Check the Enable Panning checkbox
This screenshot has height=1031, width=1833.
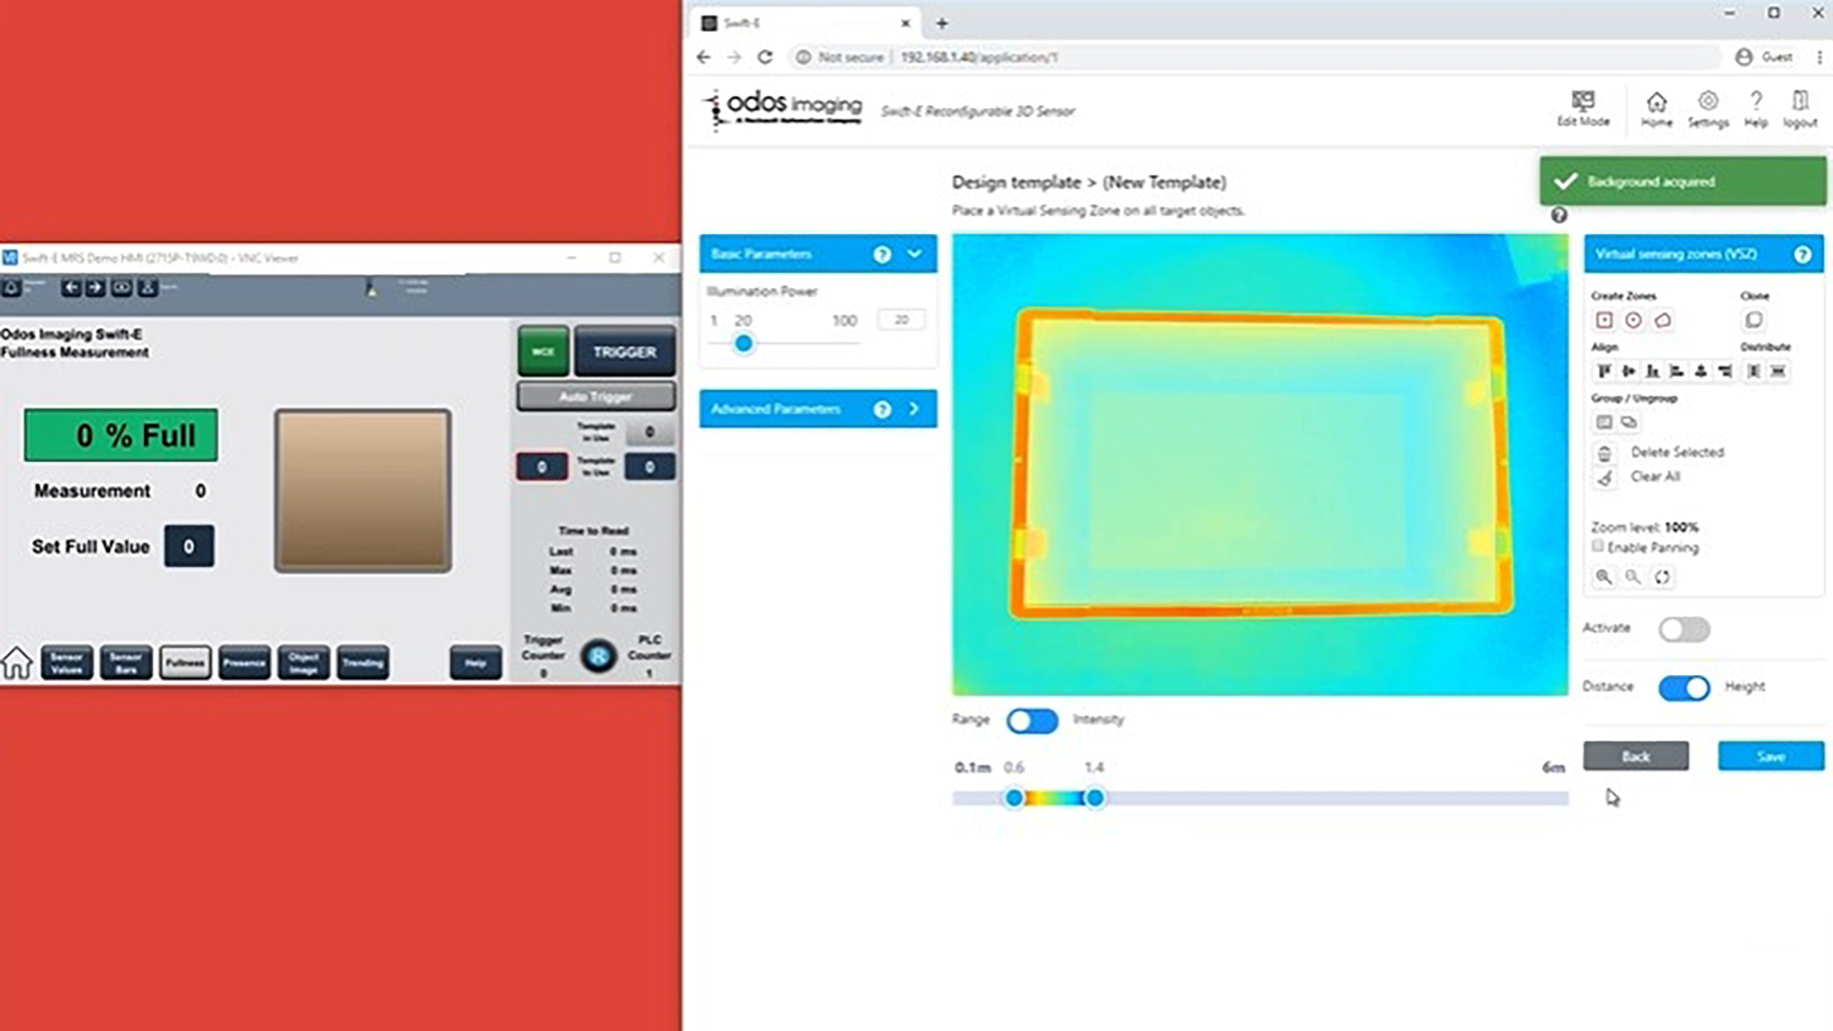coord(1598,546)
